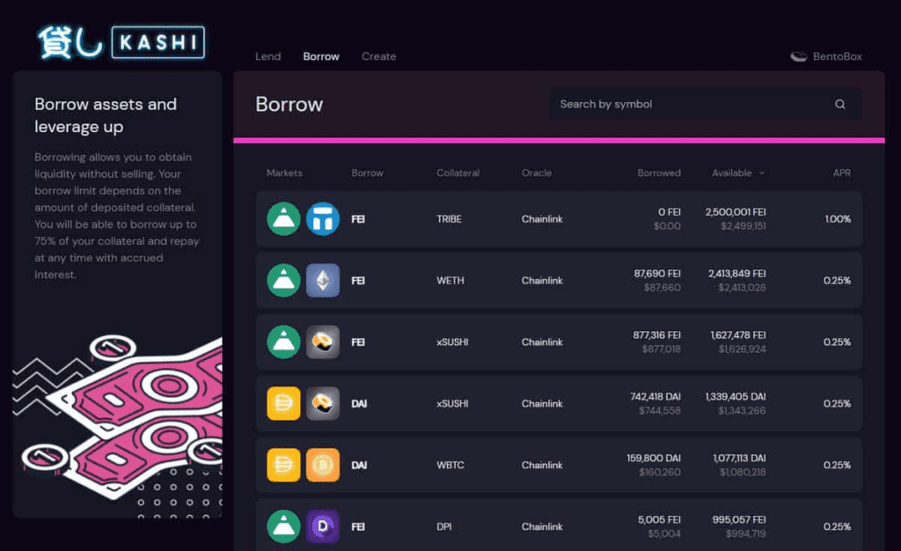Click the Kashi neon logo
This screenshot has height=551, width=901.
click(121, 42)
